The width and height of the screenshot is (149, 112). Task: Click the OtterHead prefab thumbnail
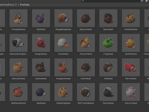tap(86, 68)
